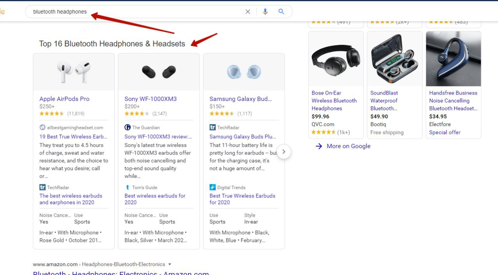Open the Apple AirPods Pro product image

coord(74,72)
